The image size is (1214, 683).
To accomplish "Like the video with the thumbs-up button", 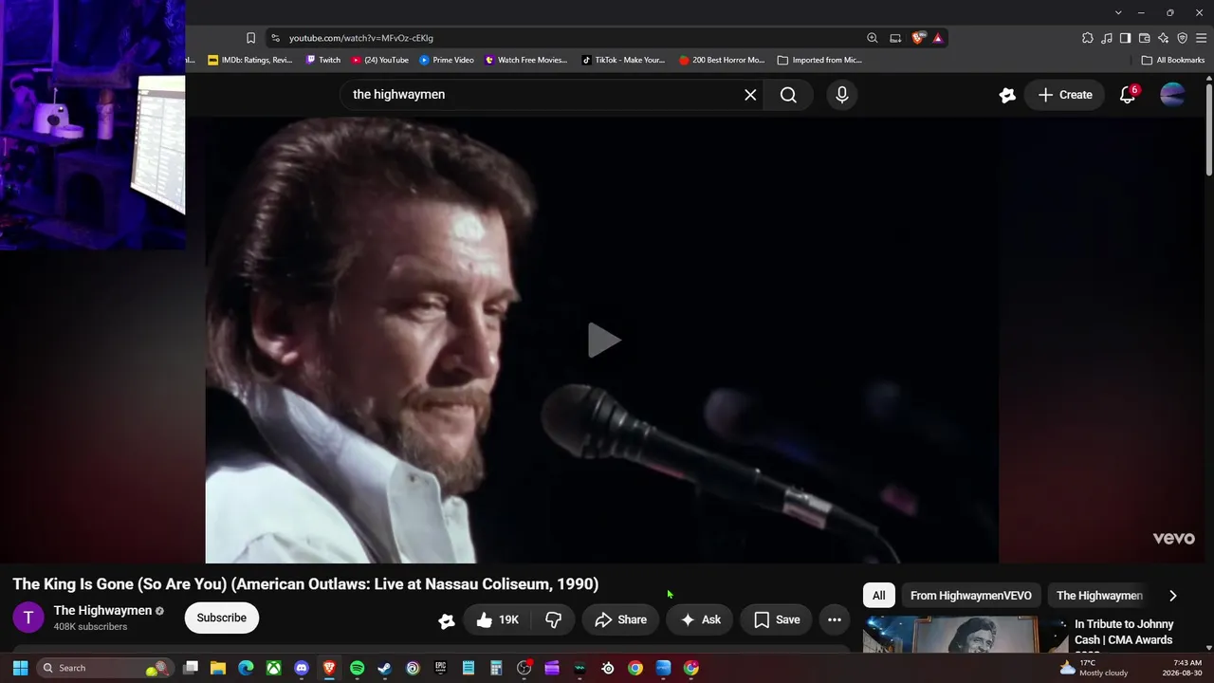I will 497,619.
